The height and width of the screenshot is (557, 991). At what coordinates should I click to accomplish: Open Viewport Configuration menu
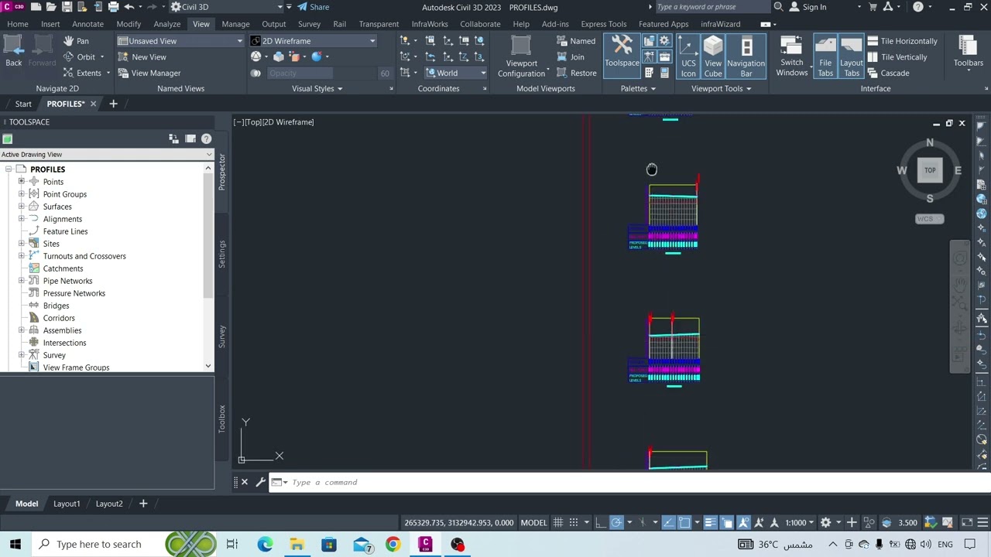(522, 56)
